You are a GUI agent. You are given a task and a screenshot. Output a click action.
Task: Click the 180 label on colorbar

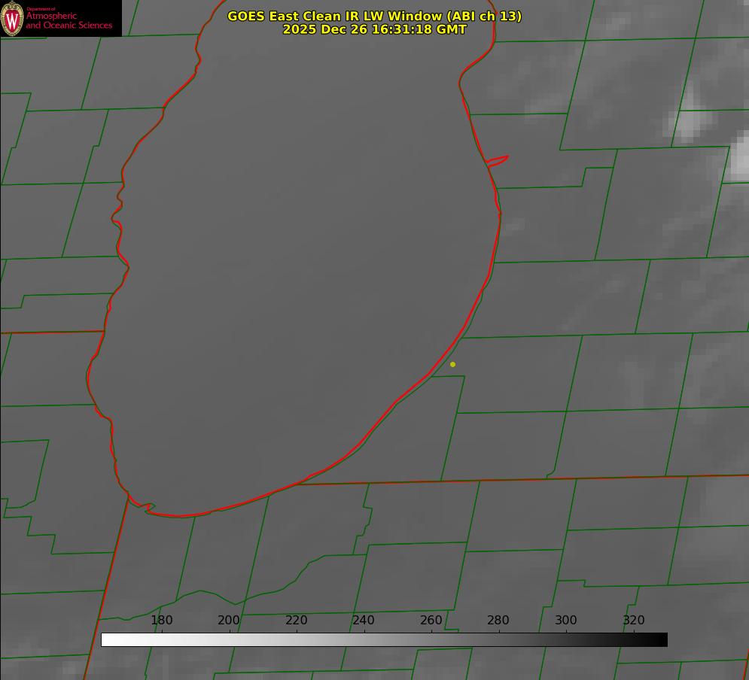click(x=162, y=621)
